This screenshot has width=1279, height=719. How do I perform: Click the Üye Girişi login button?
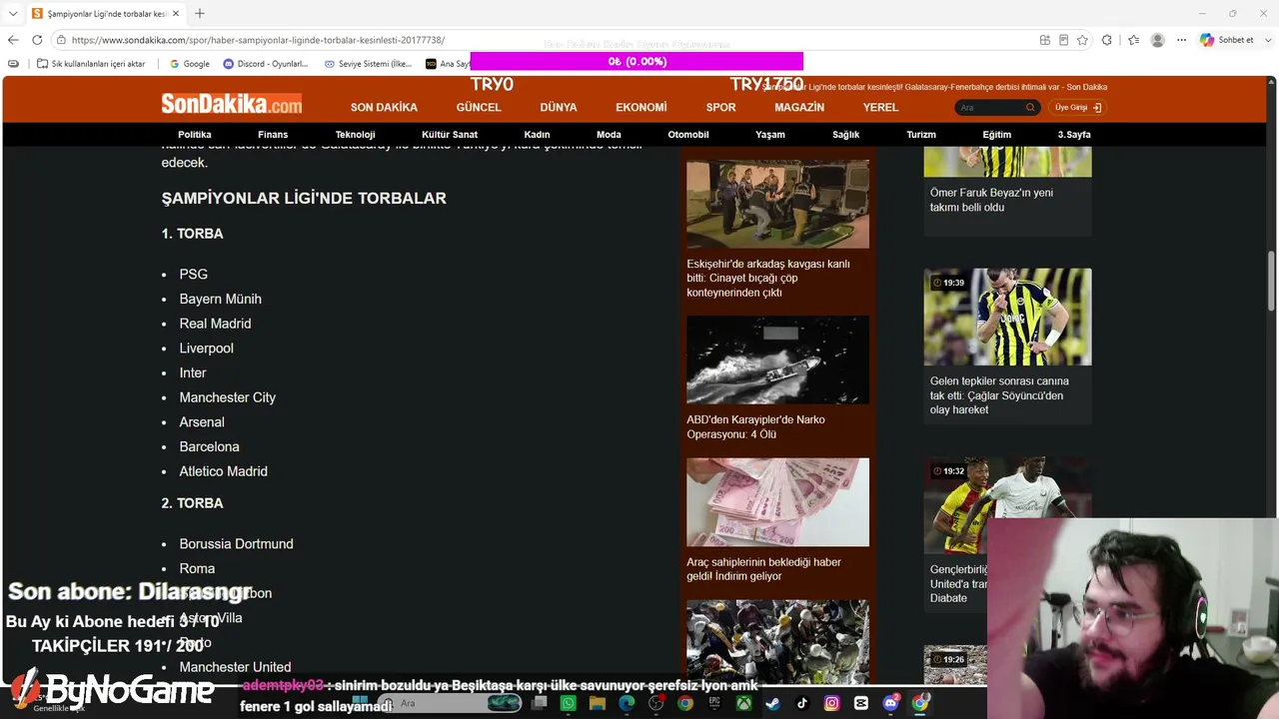click(1078, 108)
